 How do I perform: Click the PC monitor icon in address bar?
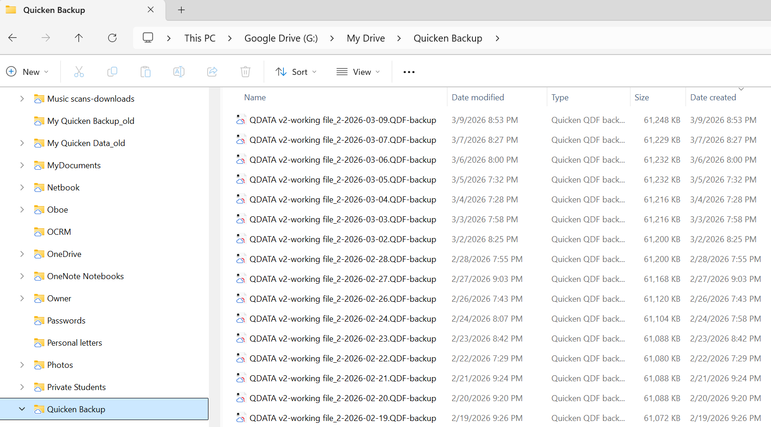148,38
